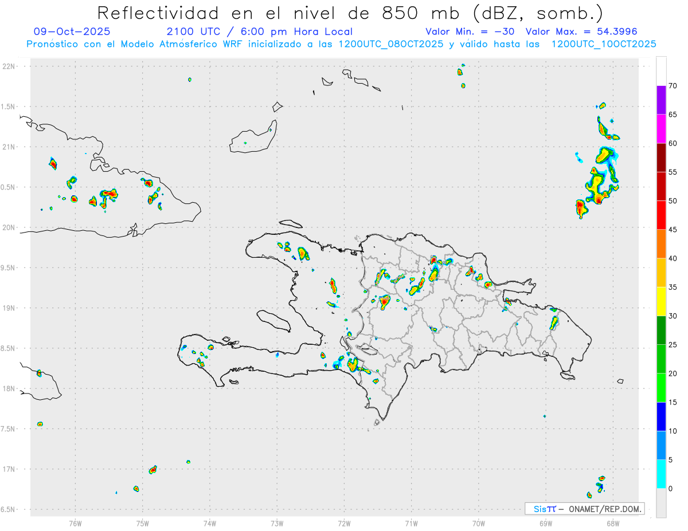The width and height of the screenshot is (688, 531).
Task: Click the gold 35–40 dBZ colorbar segment
Action: (x=662, y=273)
